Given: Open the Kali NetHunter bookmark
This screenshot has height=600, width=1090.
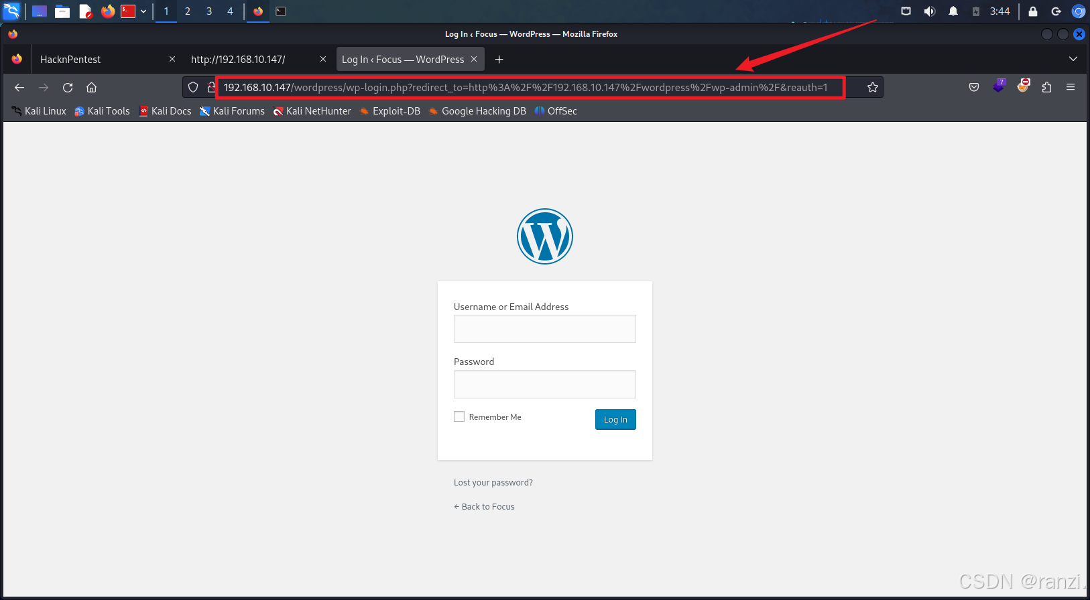Looking at the screenshot, I should [x=312, y=111].
